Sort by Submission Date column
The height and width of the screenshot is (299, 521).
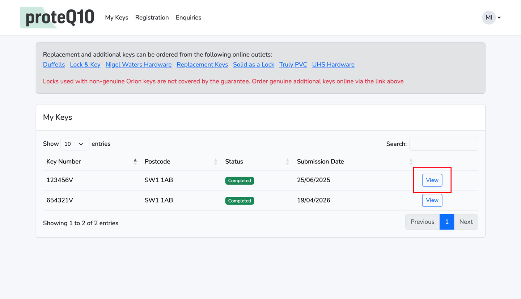355,162
